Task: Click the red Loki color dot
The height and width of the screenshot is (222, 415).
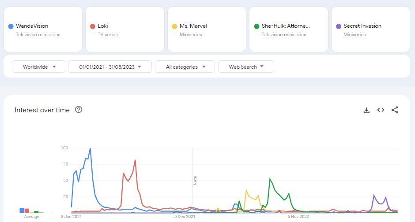Action: coord(92,26)
